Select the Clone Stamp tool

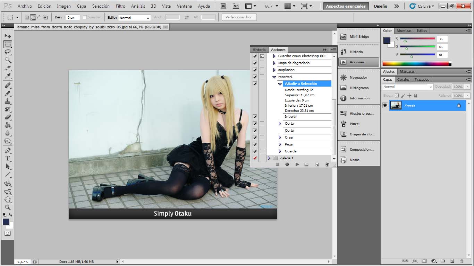(x=8, y=101)
